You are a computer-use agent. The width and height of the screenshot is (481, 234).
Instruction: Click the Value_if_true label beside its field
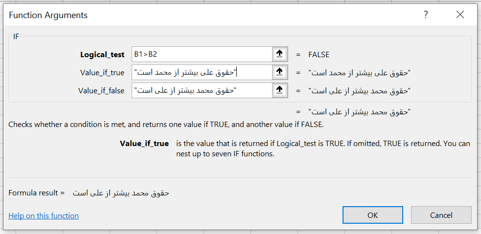[x=102, y=73]
